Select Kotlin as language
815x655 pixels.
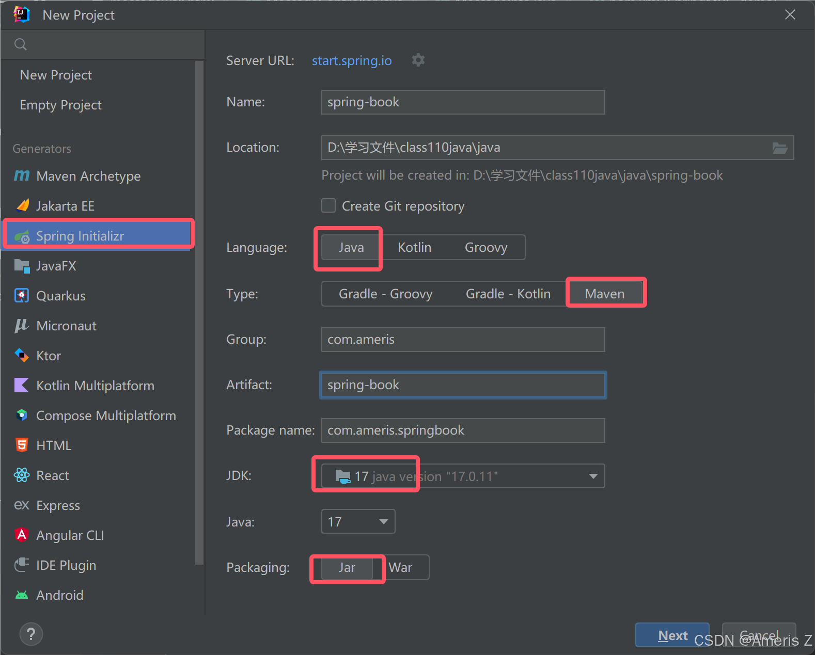point(414,248)
